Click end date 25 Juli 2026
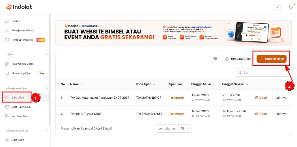Screen dimensions: 297x147 (x=231, y=95)
